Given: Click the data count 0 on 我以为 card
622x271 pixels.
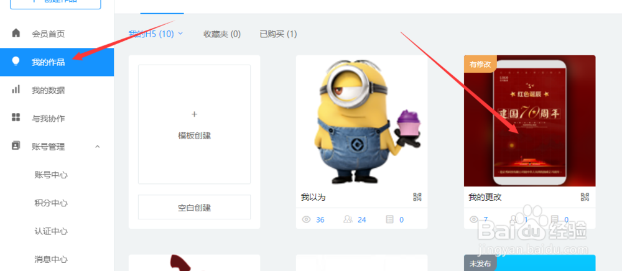Looking at the screenshot, I should (401, 219).
